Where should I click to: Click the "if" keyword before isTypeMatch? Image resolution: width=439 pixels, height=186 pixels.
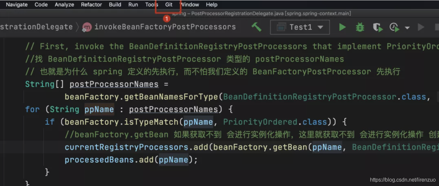[50, 122]
